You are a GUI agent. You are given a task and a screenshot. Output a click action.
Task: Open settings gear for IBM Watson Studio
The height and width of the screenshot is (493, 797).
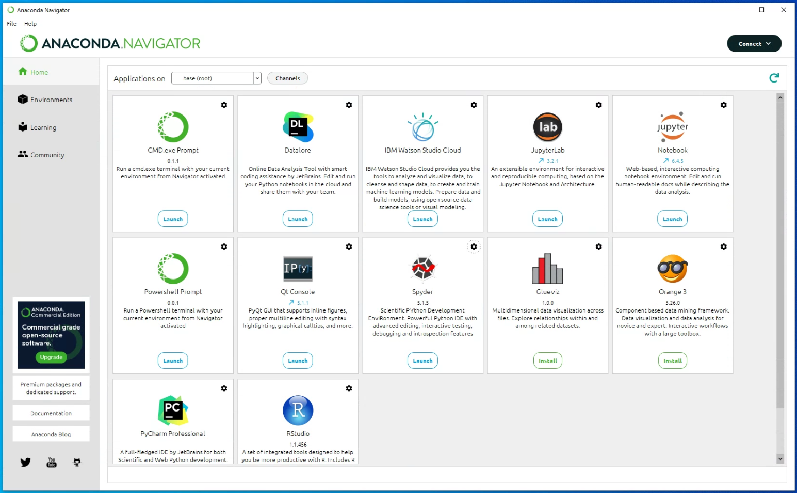pyautogui.click(x=474, y=105)
